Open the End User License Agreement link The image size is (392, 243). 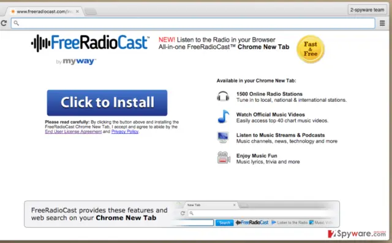click(x=73, y=131)
